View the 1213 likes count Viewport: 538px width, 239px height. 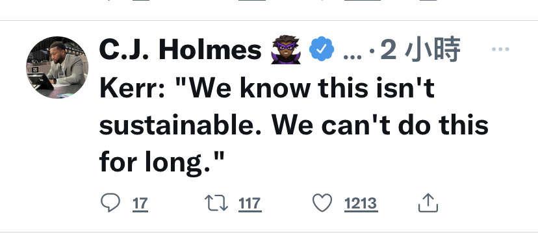(361, 204)
